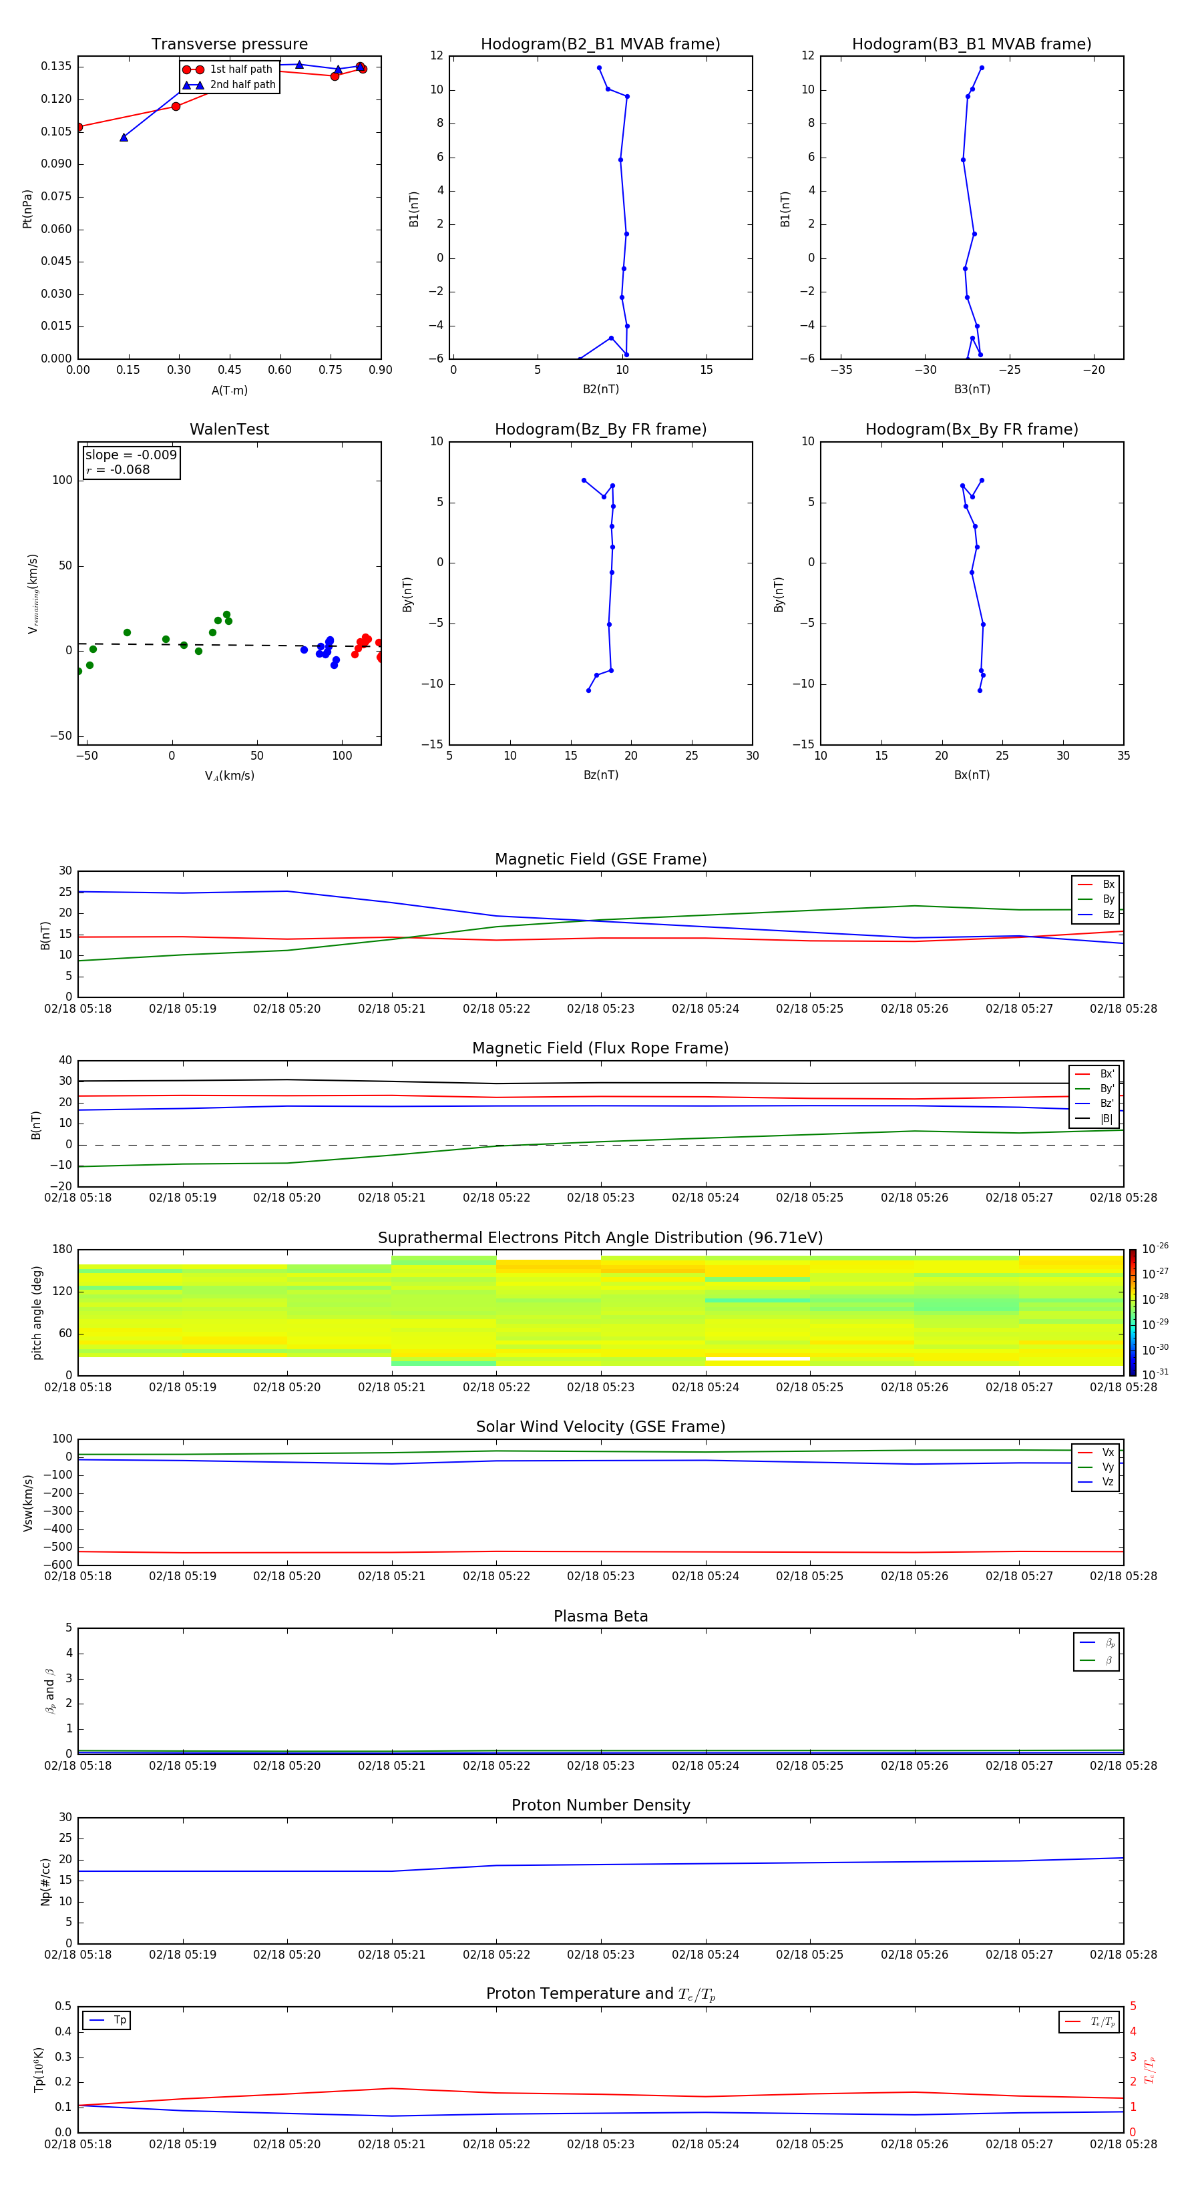The height and width of the screenshot is (2203, 1202).
Task: Click the 'V_A(km/s)' axis label in WalenTest
Action: 229,776
